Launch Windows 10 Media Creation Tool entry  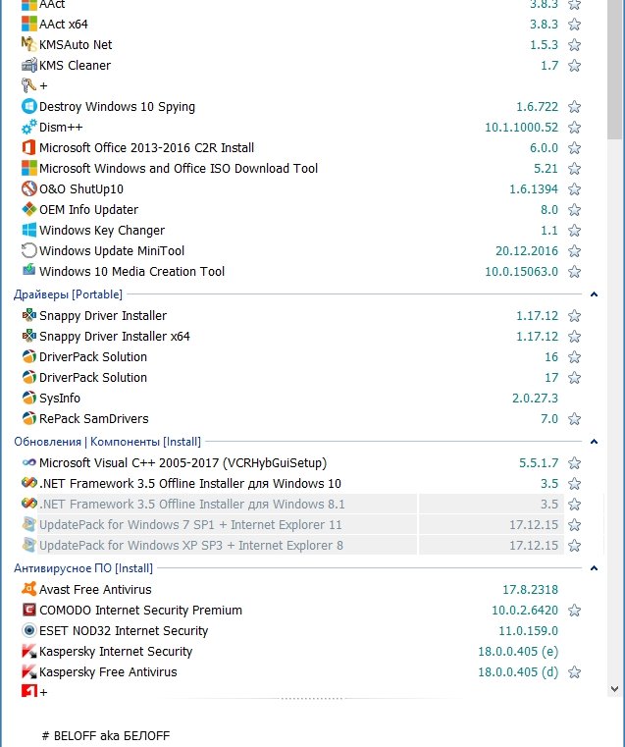tap(131, 271)
